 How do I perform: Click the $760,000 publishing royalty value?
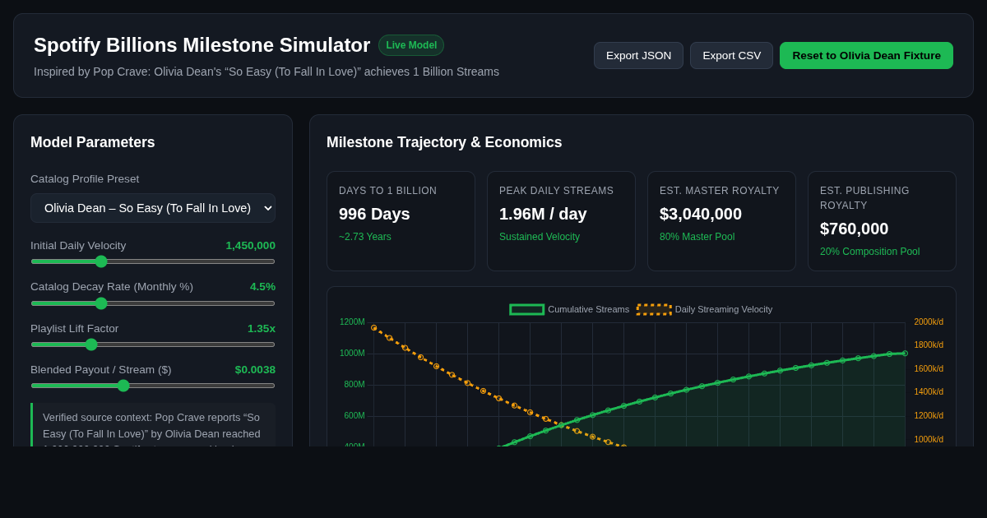pos(854,229)
